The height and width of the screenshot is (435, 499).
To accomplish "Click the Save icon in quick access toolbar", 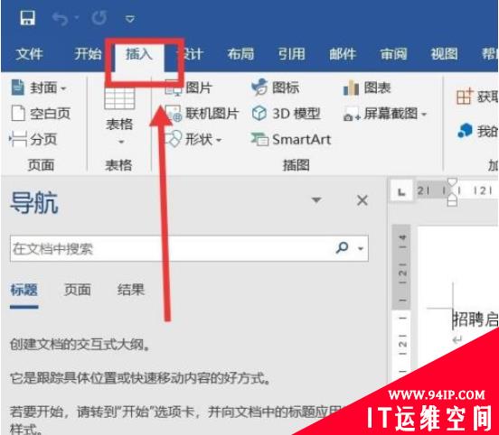I will (x=27, y=18).
